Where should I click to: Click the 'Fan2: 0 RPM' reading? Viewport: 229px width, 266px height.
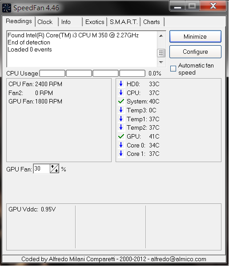(31, 93)
